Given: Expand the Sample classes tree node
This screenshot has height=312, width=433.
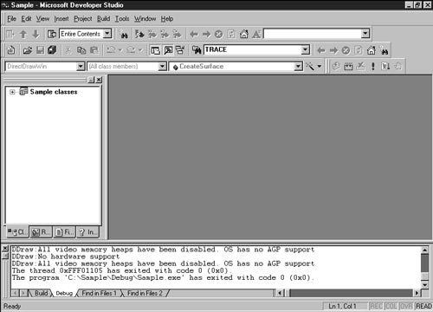Looking at the screenshot, I should pyautogui.click(x=12, y=92).
